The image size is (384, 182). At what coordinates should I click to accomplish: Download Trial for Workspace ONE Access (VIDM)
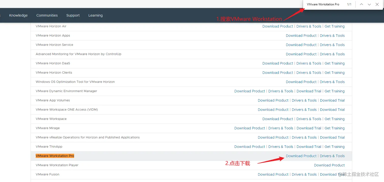332,110
